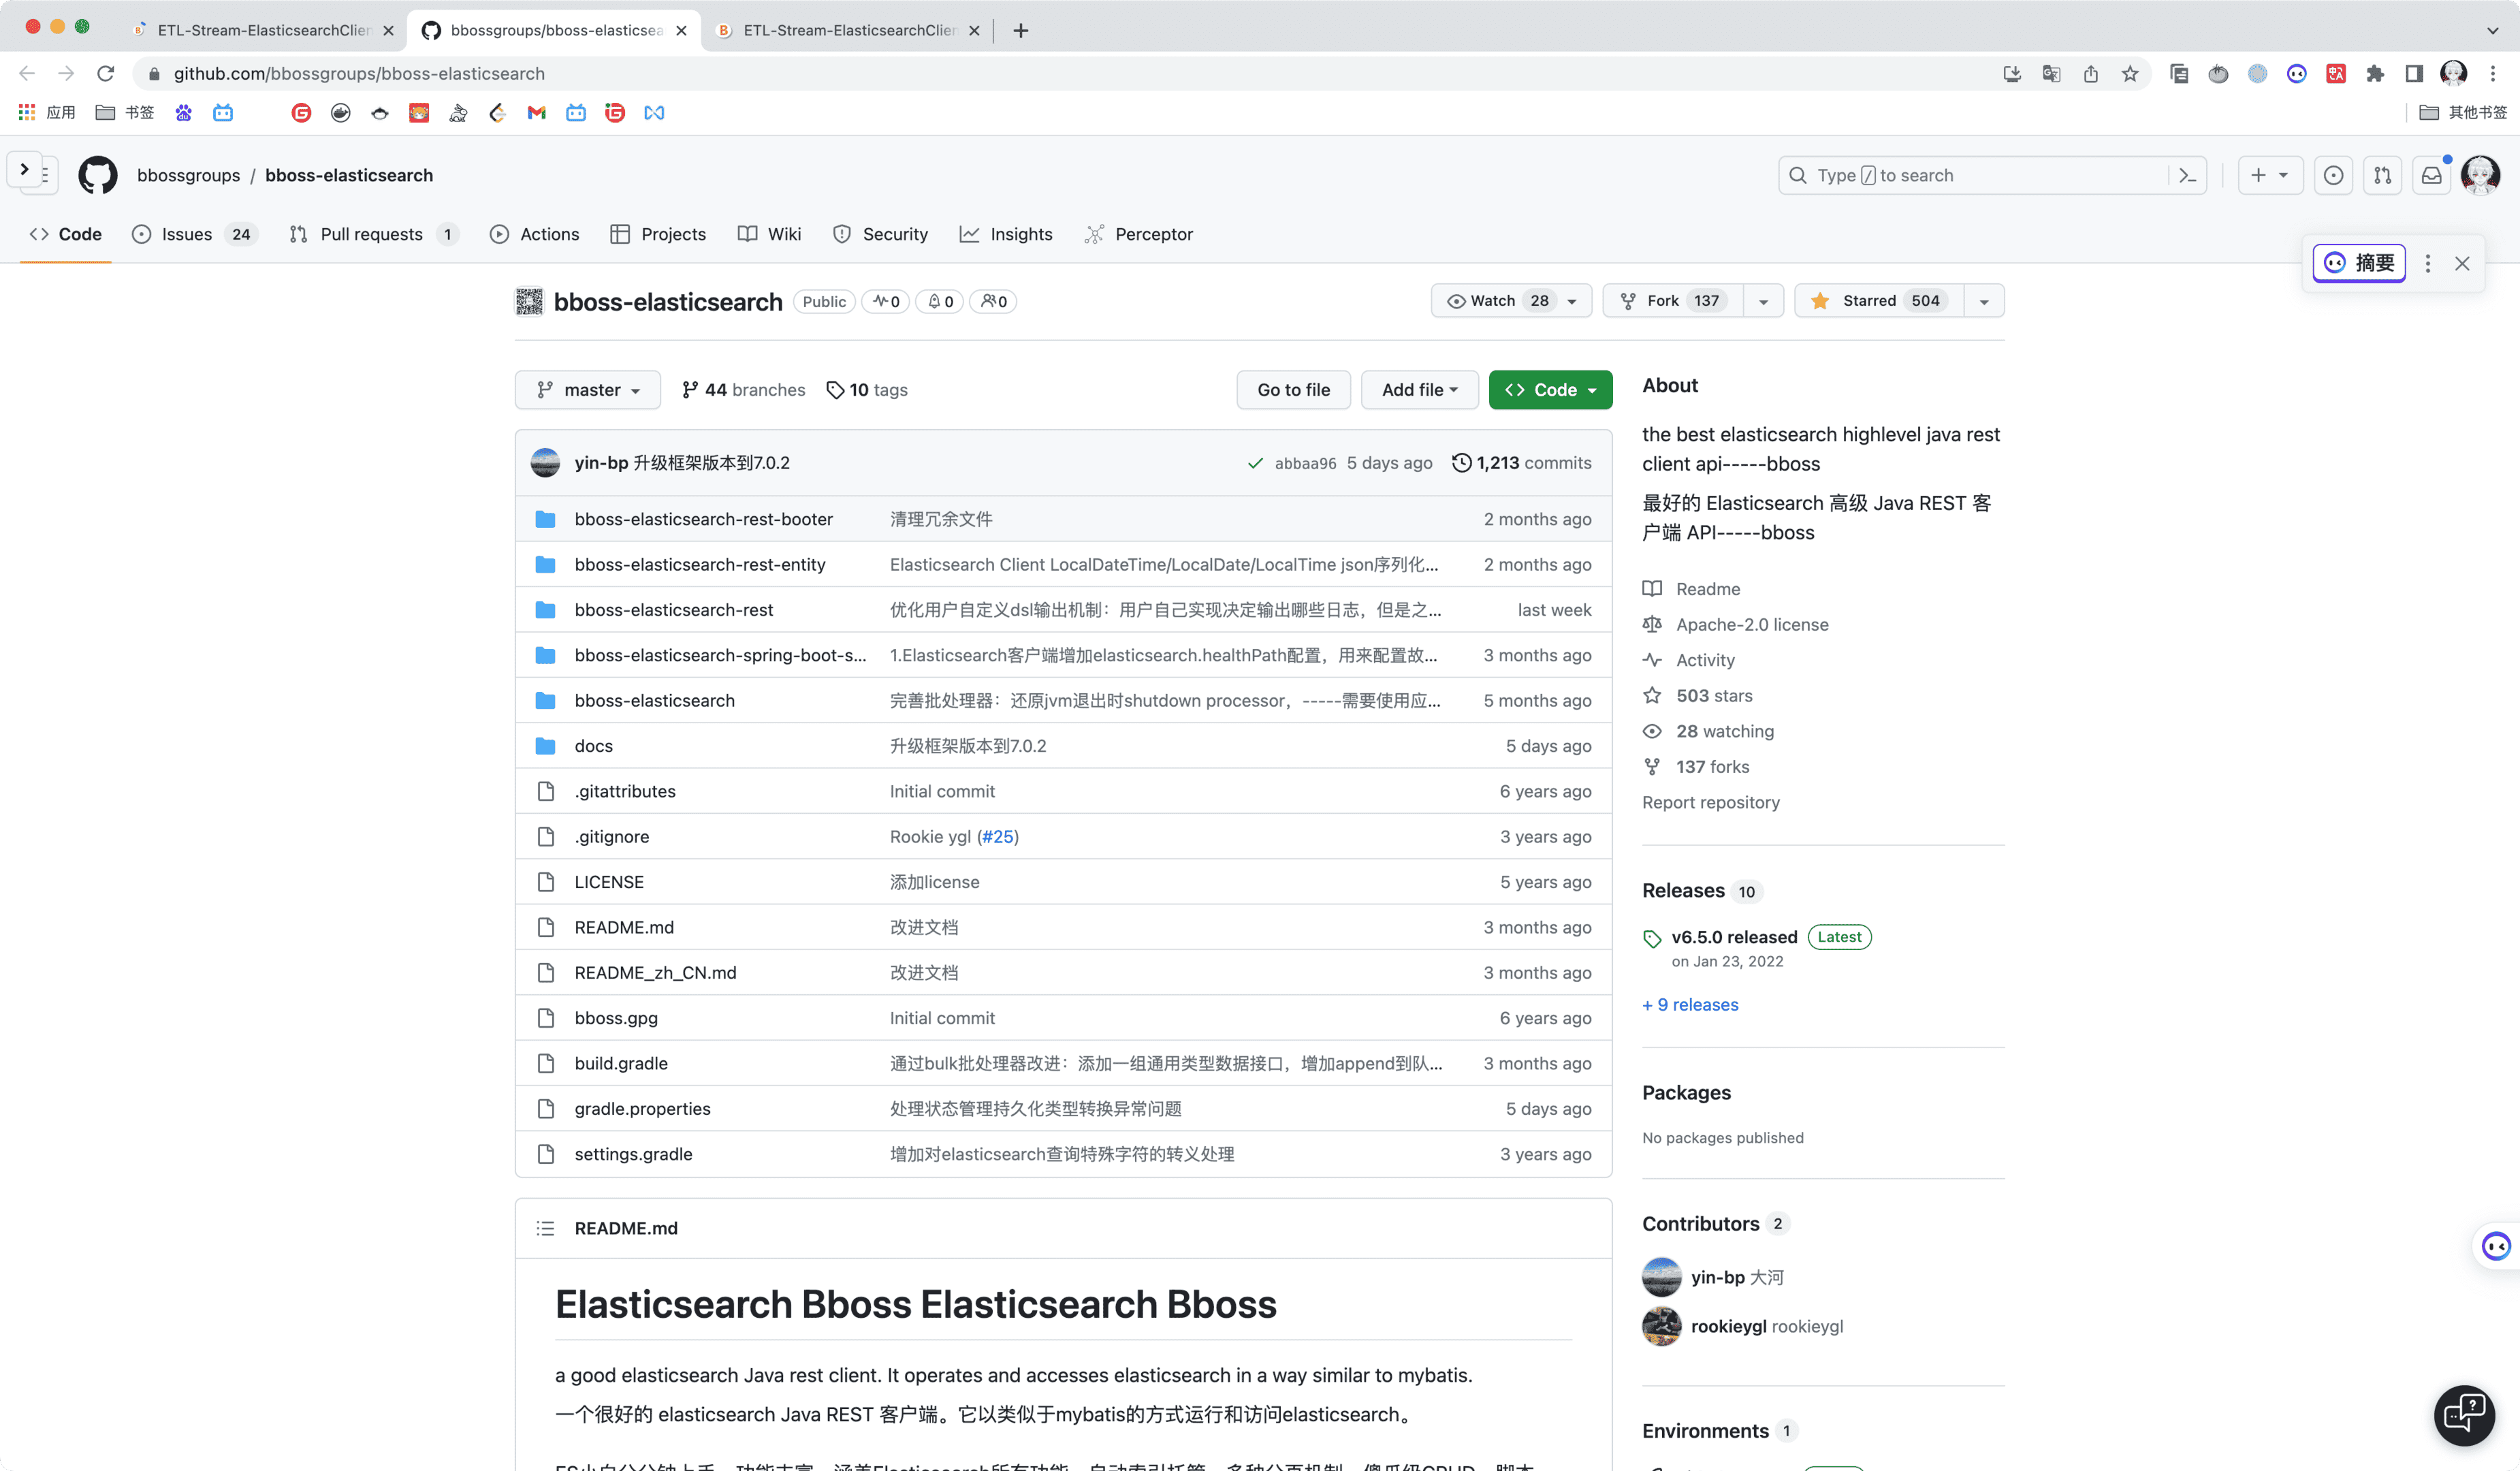Screen dimensions: 2520x1471
Task: Toggle the left sidebar expand button
Action: pyautogui.click(x=25, y=170)
